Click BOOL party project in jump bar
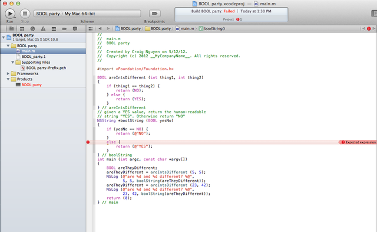The height and width of the screenshot is (232, 377). coord(128,28)
